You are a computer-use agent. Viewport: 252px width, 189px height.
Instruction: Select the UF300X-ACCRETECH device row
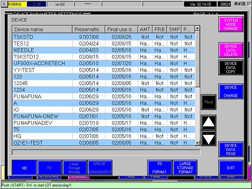pos(103,63)
